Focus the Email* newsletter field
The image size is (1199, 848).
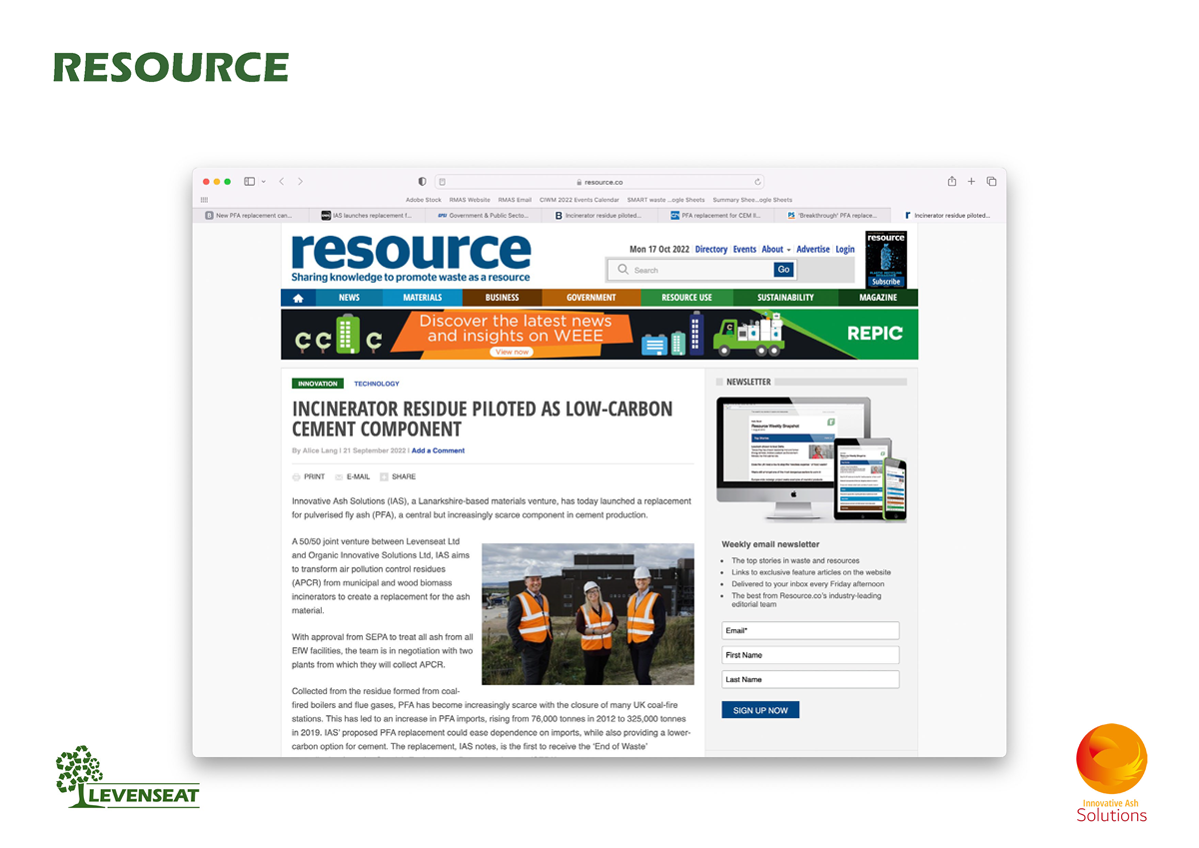[810, 631]
